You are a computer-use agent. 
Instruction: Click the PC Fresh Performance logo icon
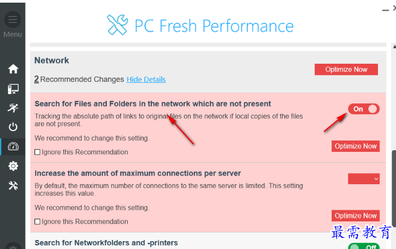(117, 25)
